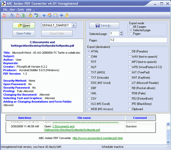Viewport: 171px width, 150px height.
Task: Choose WPD (WordPerfect 6-12) export destination
Action: click(x=145, y=67)
